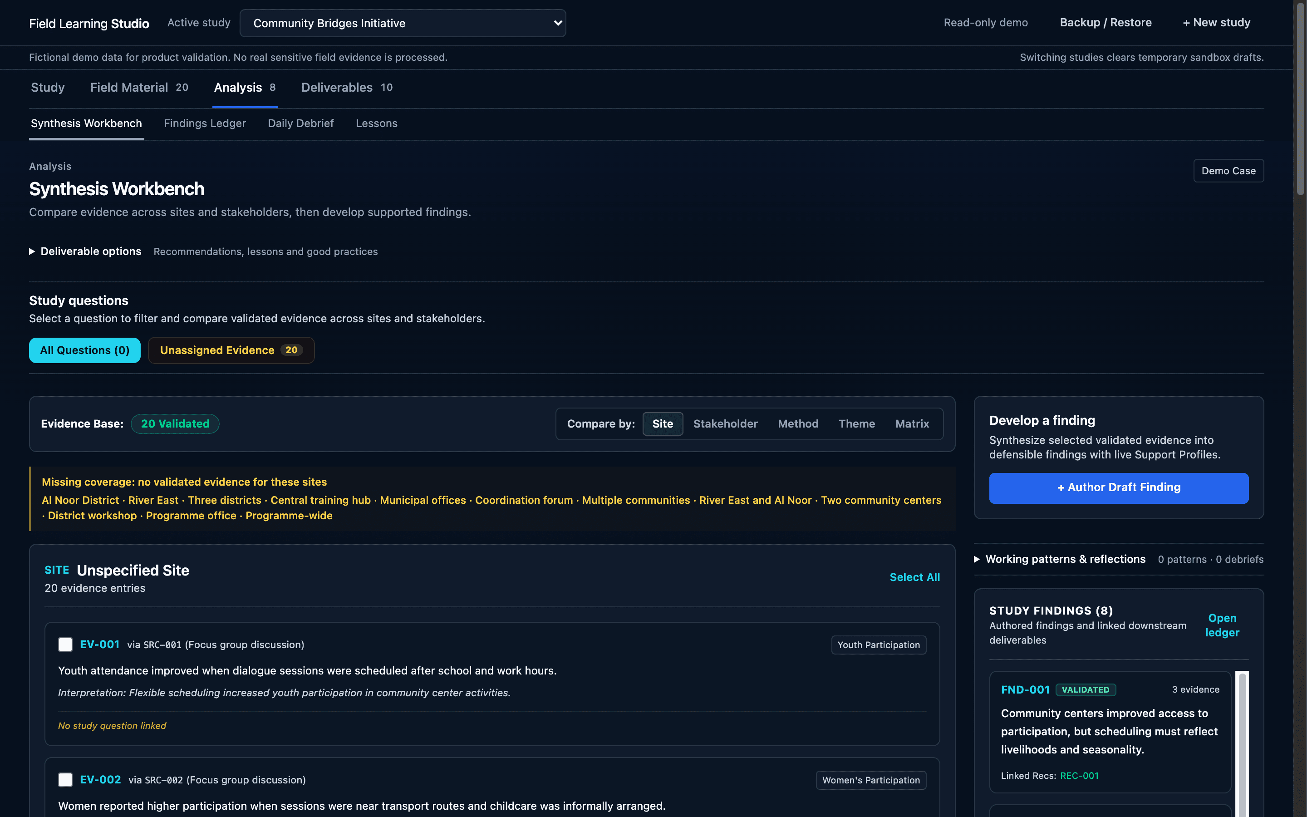
Task: Tick the EV-001 evidence checkbox
Action: coord(65,645)
